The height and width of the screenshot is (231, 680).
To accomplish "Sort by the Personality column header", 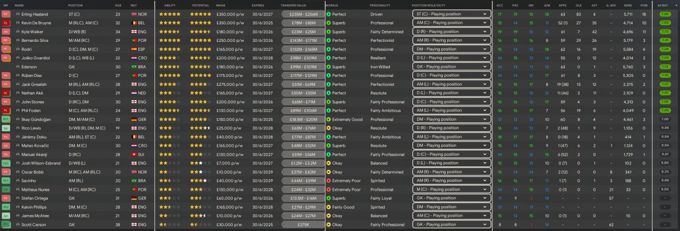I will click(x=379, y=5).
